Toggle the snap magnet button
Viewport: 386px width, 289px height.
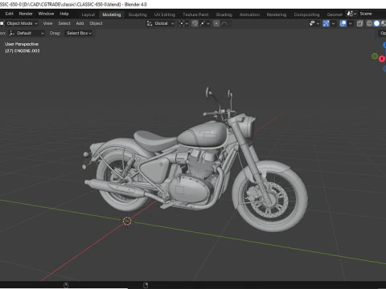point(195,23)
